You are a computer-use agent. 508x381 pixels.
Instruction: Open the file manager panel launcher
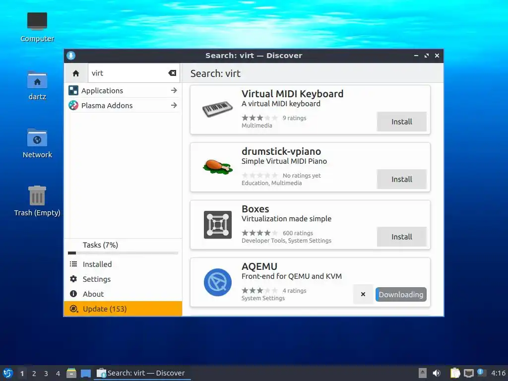(x=71, y=373)
